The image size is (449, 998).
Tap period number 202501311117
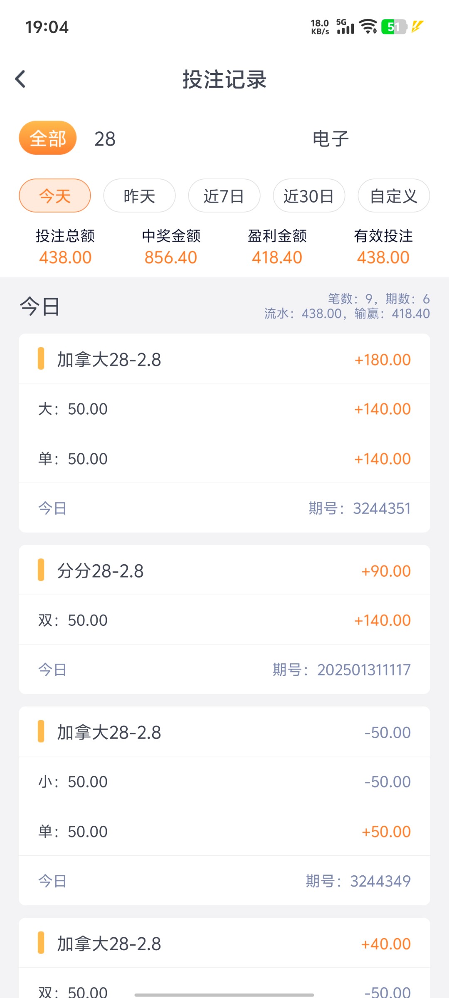coord(342,669)
